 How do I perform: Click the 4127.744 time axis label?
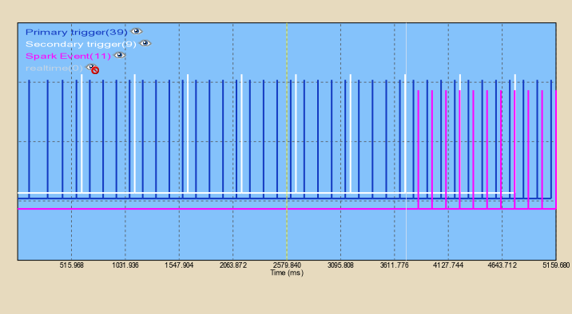point(448,265)
